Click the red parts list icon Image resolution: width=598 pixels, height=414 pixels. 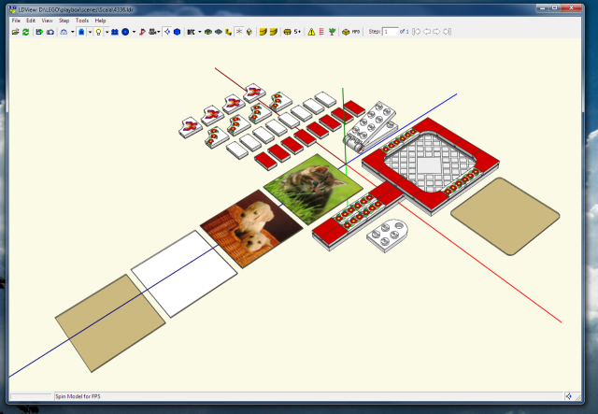(x=321, y=31)
